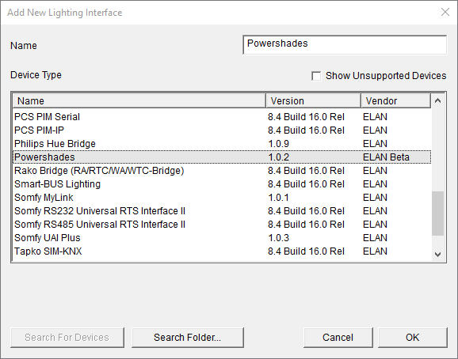
Task: Click version cell in Rako Bridge row
Action: [306, 171]
